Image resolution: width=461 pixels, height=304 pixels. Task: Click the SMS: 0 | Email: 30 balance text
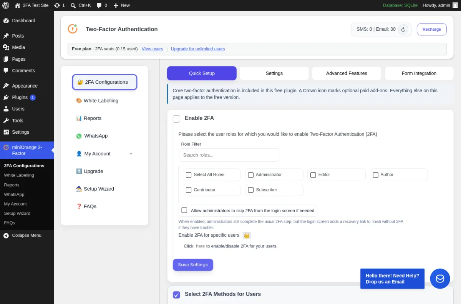(x=376, y=29)
